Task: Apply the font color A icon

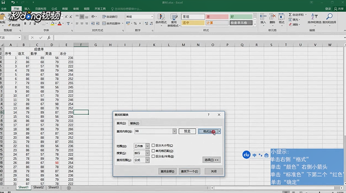Action: coord(59,23)
